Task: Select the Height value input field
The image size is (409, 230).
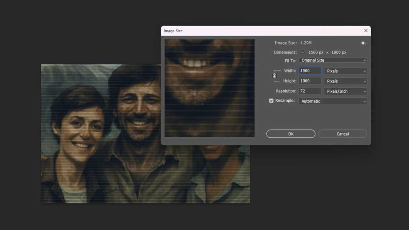Action: (x=309, y=81)
